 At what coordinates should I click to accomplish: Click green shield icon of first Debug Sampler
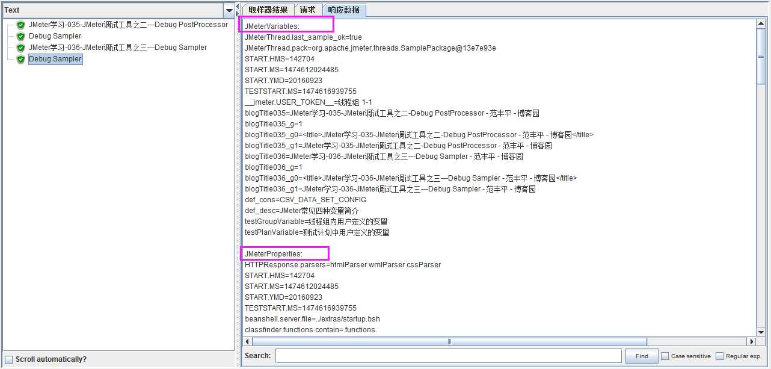click(x=20, y=37)
